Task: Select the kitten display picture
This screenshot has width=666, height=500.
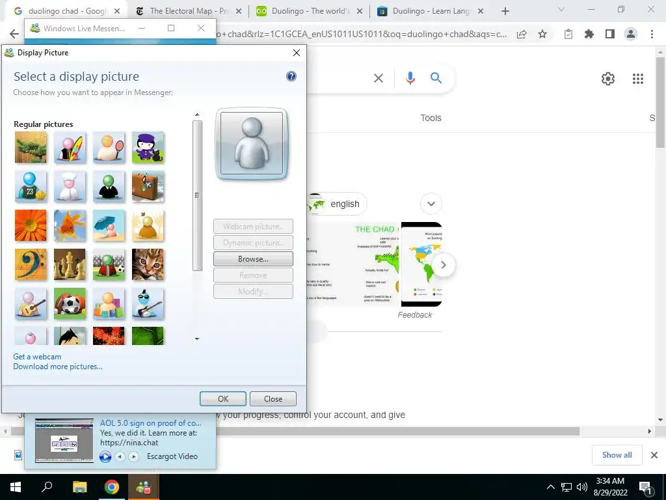Action: click(x=148, y=264)
